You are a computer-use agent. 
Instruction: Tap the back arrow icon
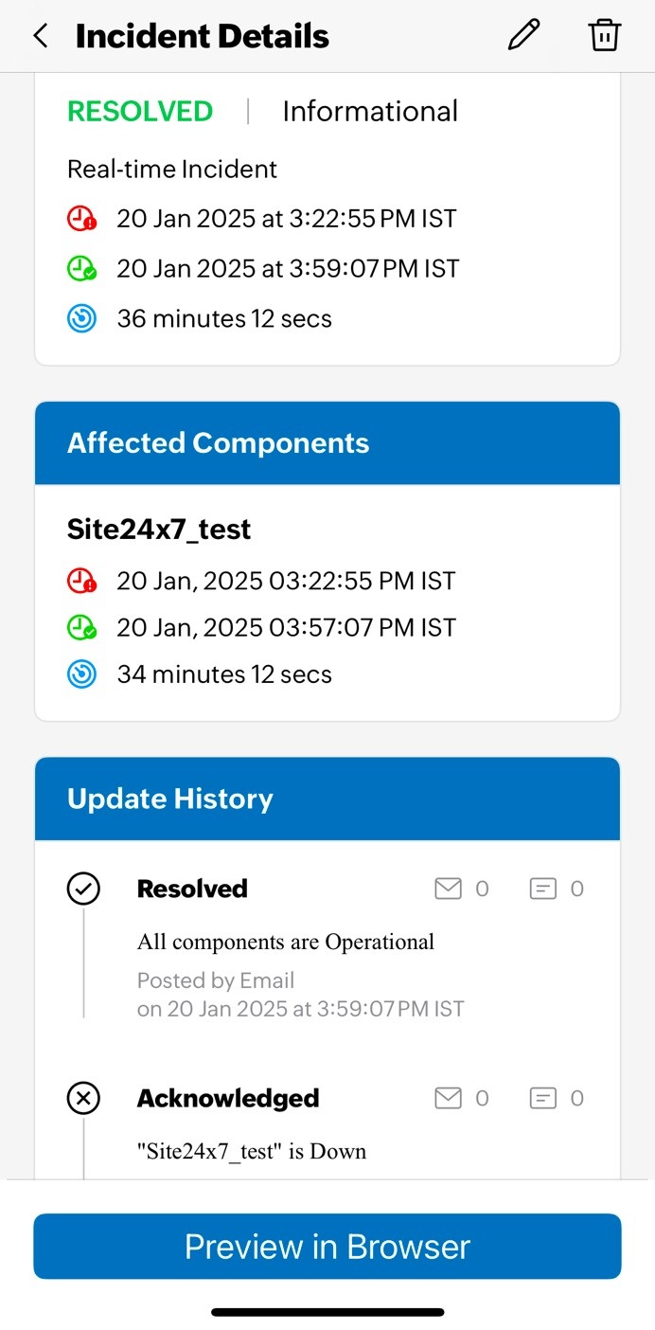[40, 36]
